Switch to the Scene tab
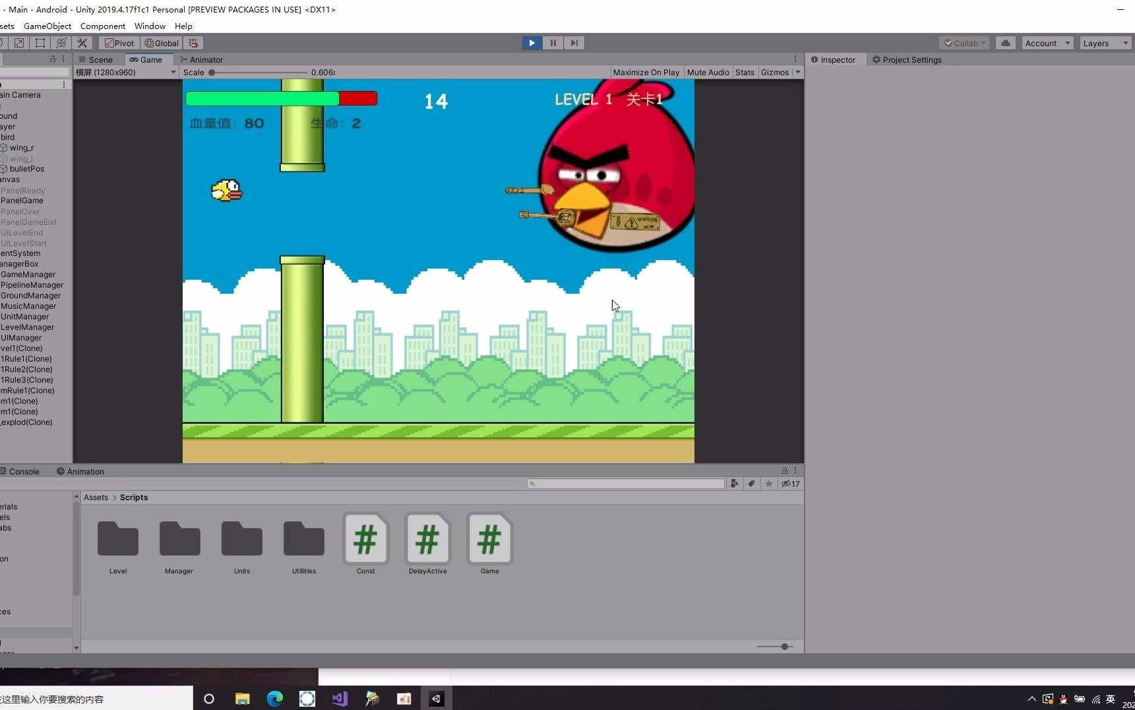The height and width of the screenshot is (710, 1135). pyautogui.click(x=96, y=59)
